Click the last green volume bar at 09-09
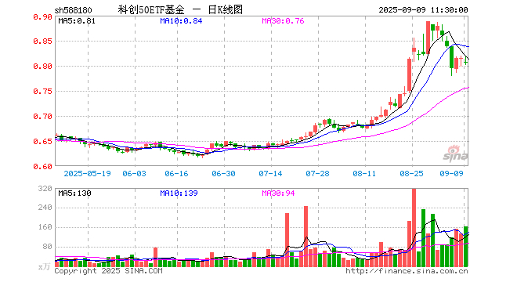This screenshot has width=517, height=282. point(466,247)
